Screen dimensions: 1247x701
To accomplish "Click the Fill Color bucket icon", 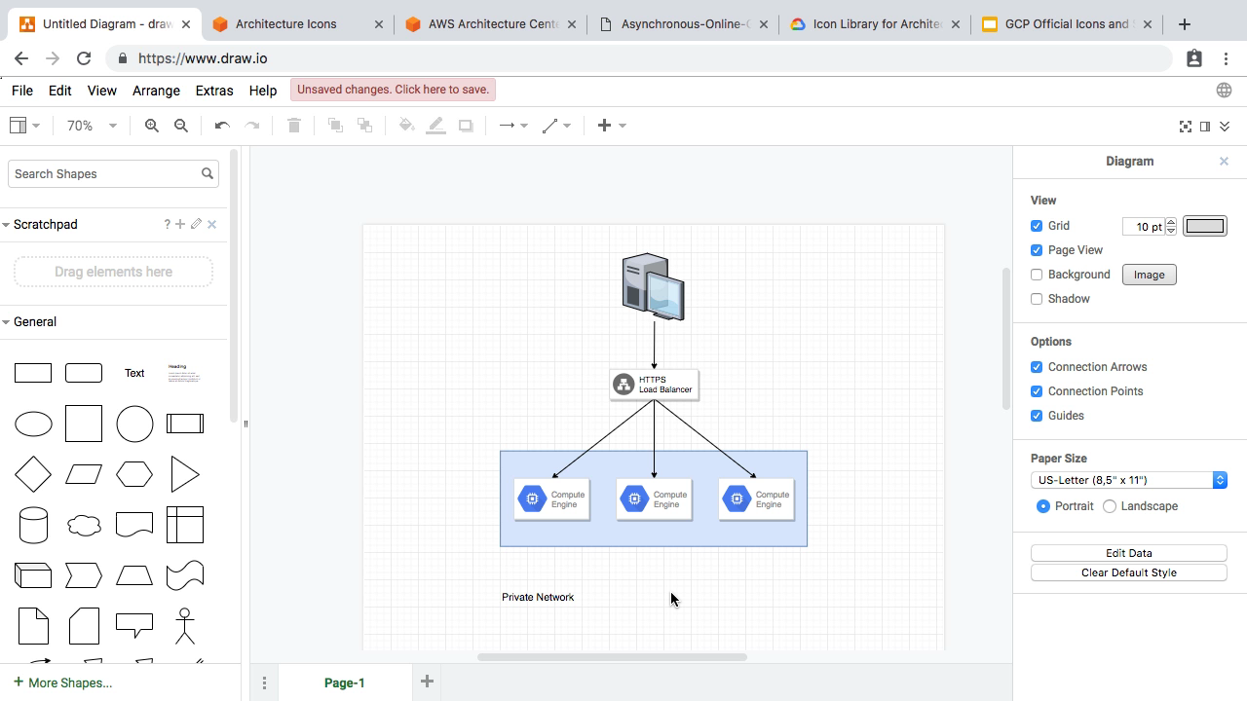I will pos(406,126).
